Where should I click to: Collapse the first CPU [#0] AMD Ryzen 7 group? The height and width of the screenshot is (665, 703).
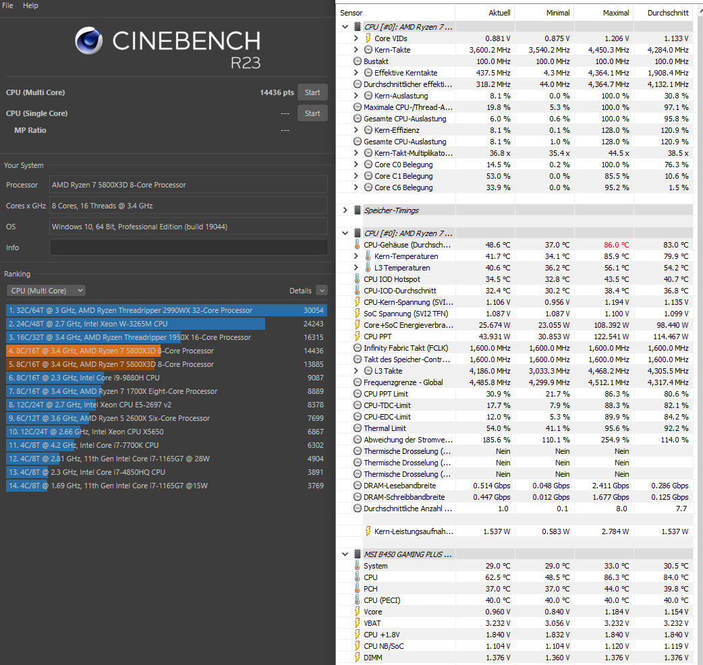[345, 27]
